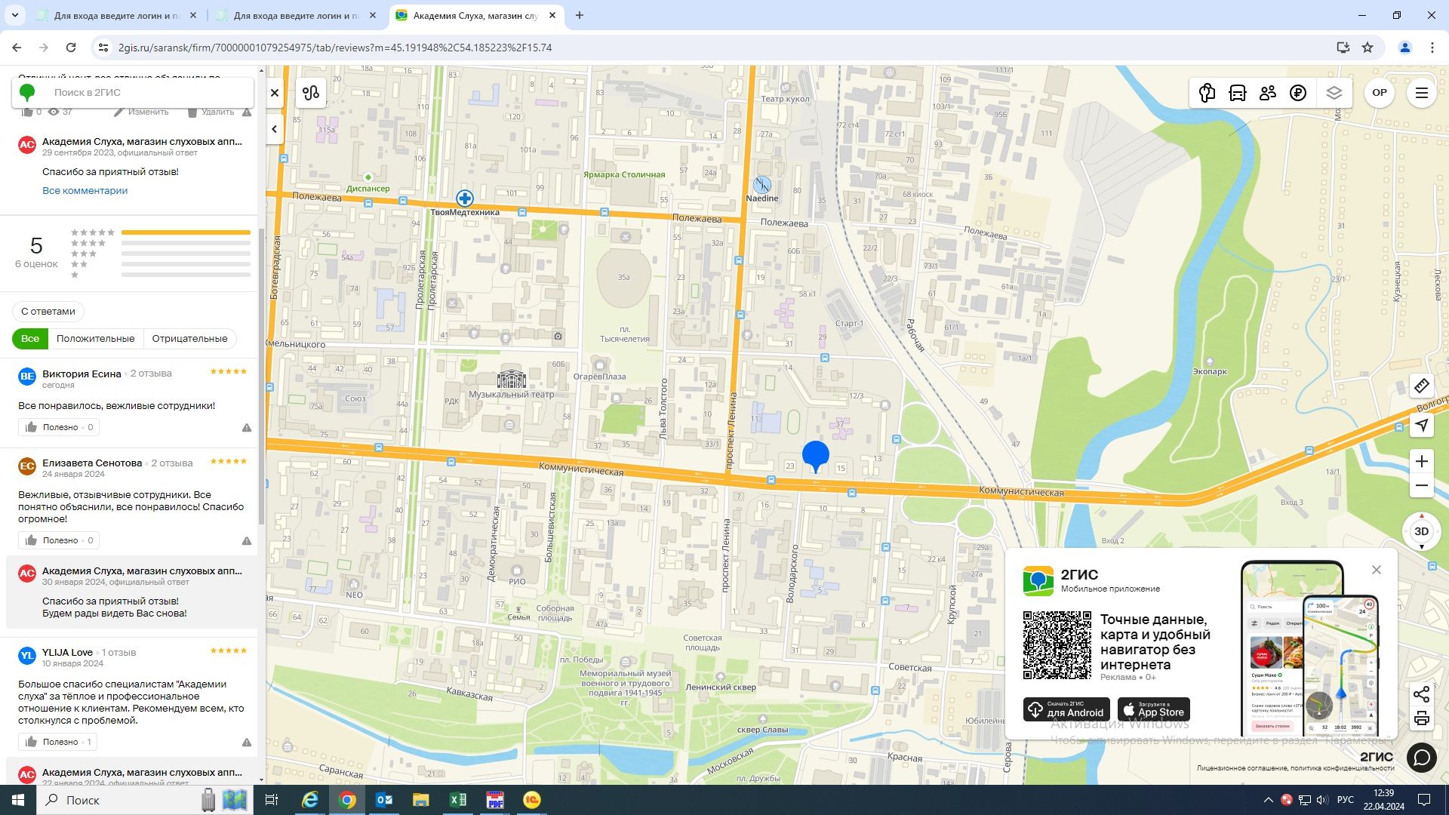Mark Виктория Есина review as 'Полезно'
The width and height of the screenshot is (1449, 815).
pyautogui.click(x=59, y=428)
